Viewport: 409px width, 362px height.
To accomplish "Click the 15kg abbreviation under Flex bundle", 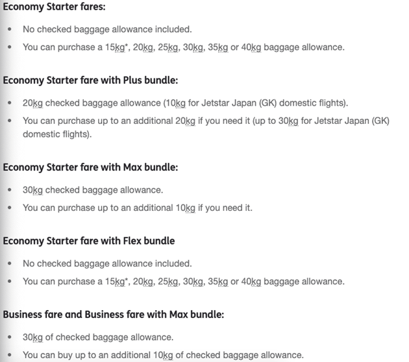I will point(118,282).
